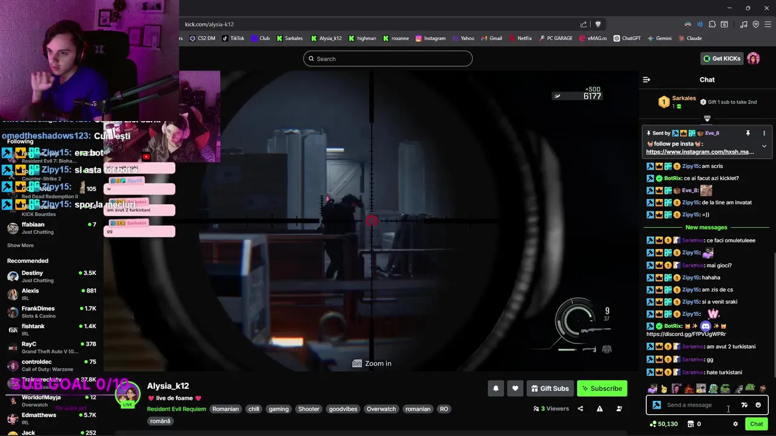Select the Romanian tag
This screenshot has width=776, height=436.
click(226, 409)
